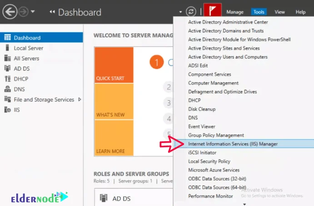The height and width of the screenshot is (206, 314).
Task: Expand File and Storage Services arrow
Action: pyautogui.click(x=80, y=99)
